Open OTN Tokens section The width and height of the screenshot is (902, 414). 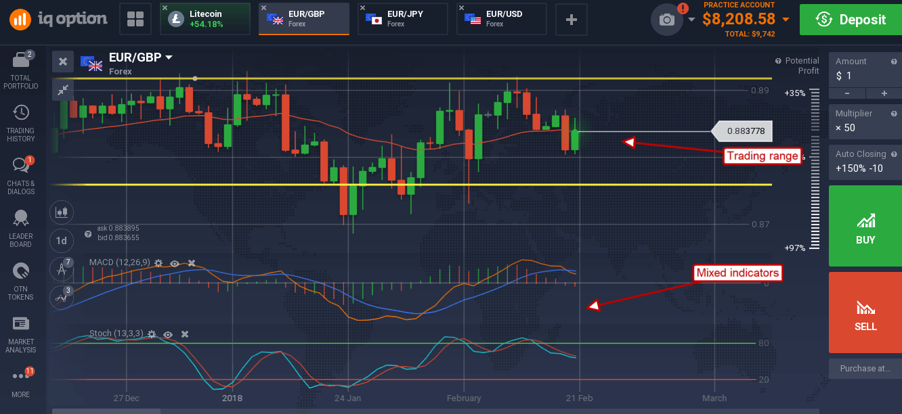tap(20, 281)
